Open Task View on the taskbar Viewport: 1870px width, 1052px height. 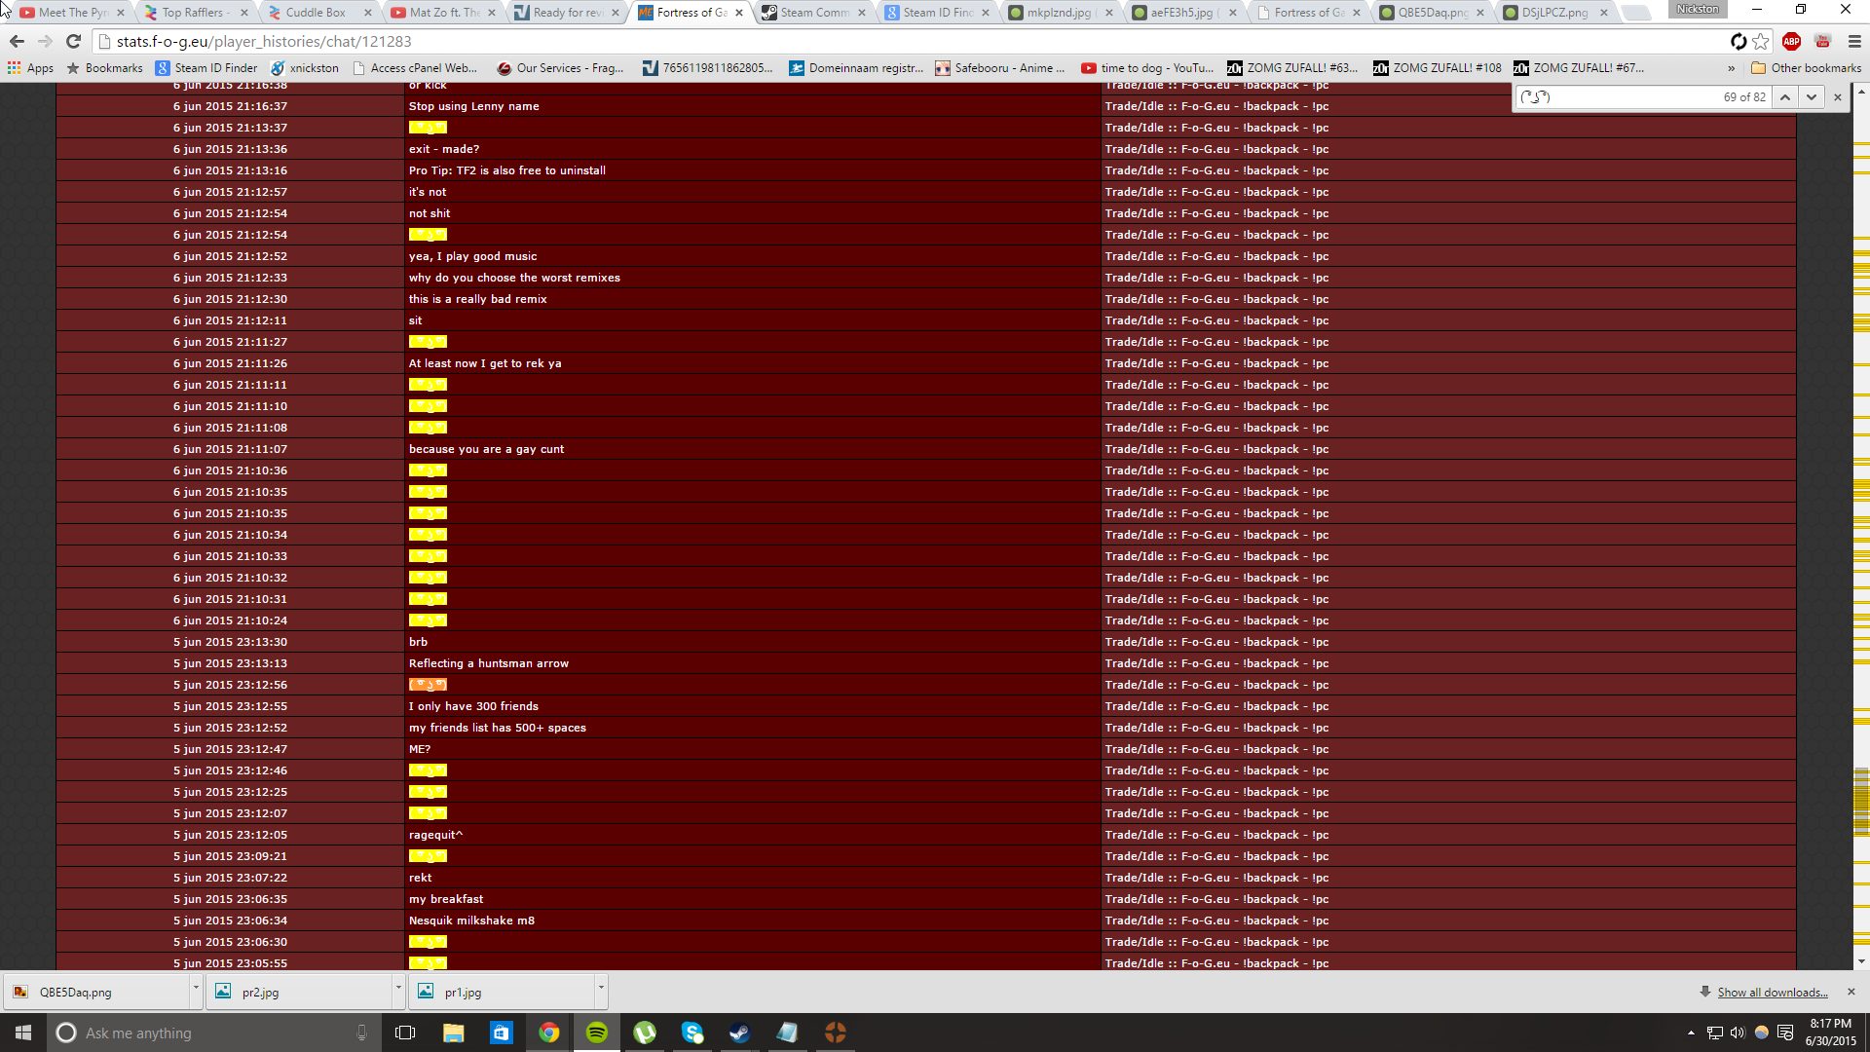tap(405, 1033)
